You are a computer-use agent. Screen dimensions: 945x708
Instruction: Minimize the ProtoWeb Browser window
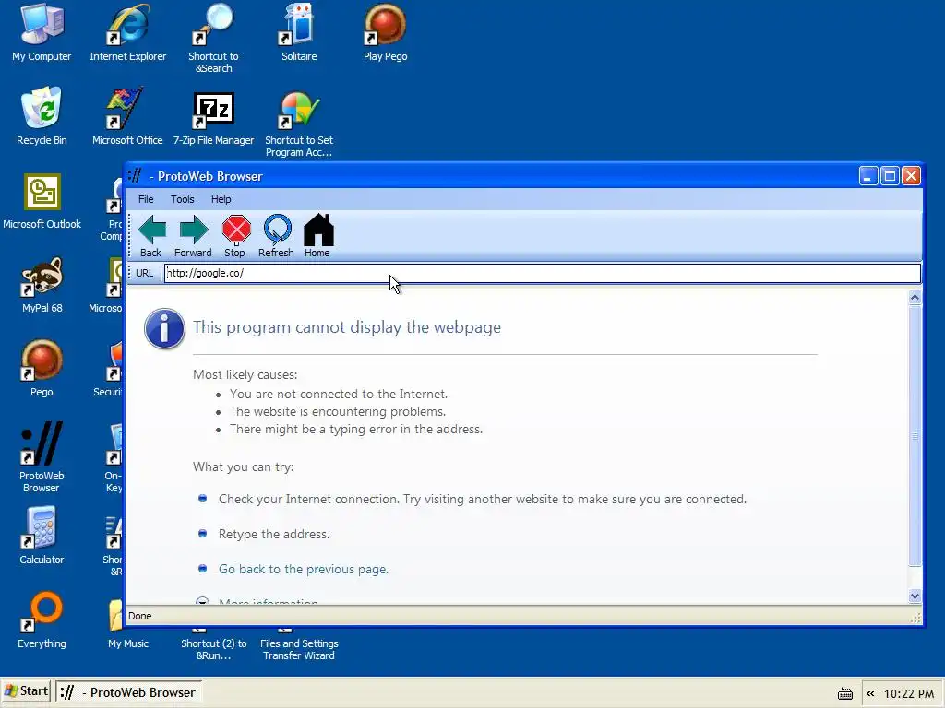click(x=867, y=176)
